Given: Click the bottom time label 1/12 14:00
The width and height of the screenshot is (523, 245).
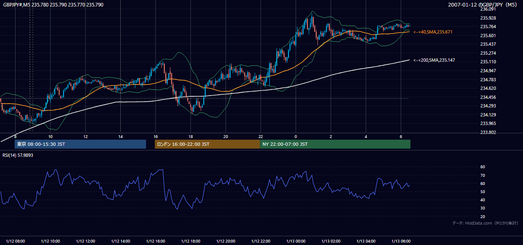Looking at the screenshot, I should [x=120, y=241].
